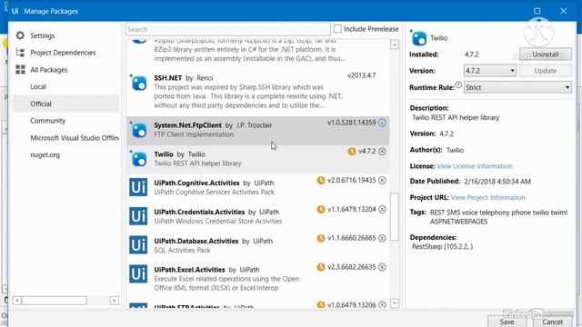
Task: Click the System.Net.FtpClient package icon
Action: pyautogui.click(x=139, y=130)
